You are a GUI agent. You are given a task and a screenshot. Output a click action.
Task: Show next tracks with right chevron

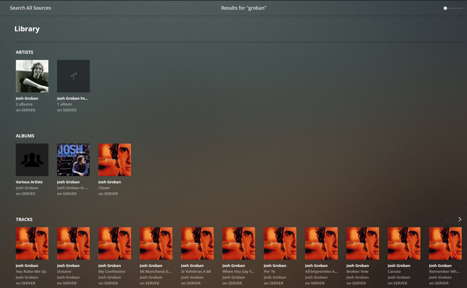(460, 219)
